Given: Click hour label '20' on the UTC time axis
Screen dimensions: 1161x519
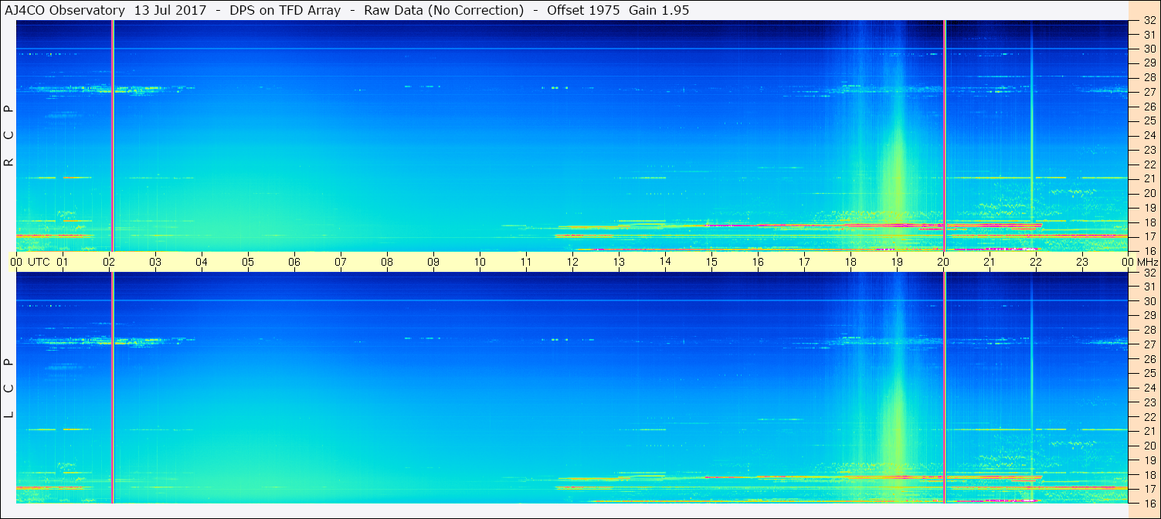Looking at the screenshot, I should coord(943,262).
